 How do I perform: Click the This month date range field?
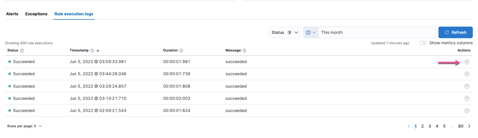click(377, 32)
